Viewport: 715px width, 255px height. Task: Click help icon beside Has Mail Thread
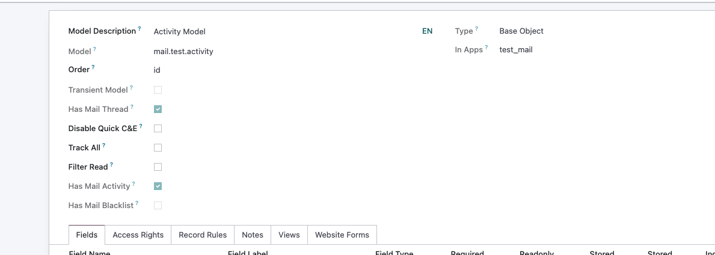click(132, 107)
